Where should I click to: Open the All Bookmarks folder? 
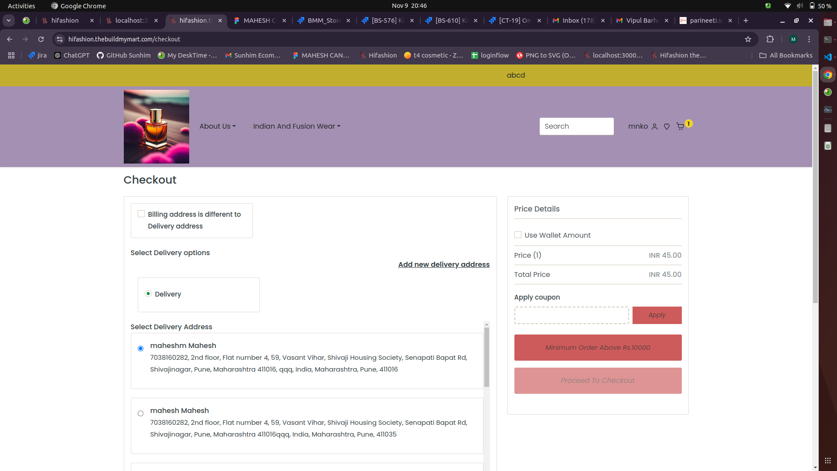click(786, 55)
